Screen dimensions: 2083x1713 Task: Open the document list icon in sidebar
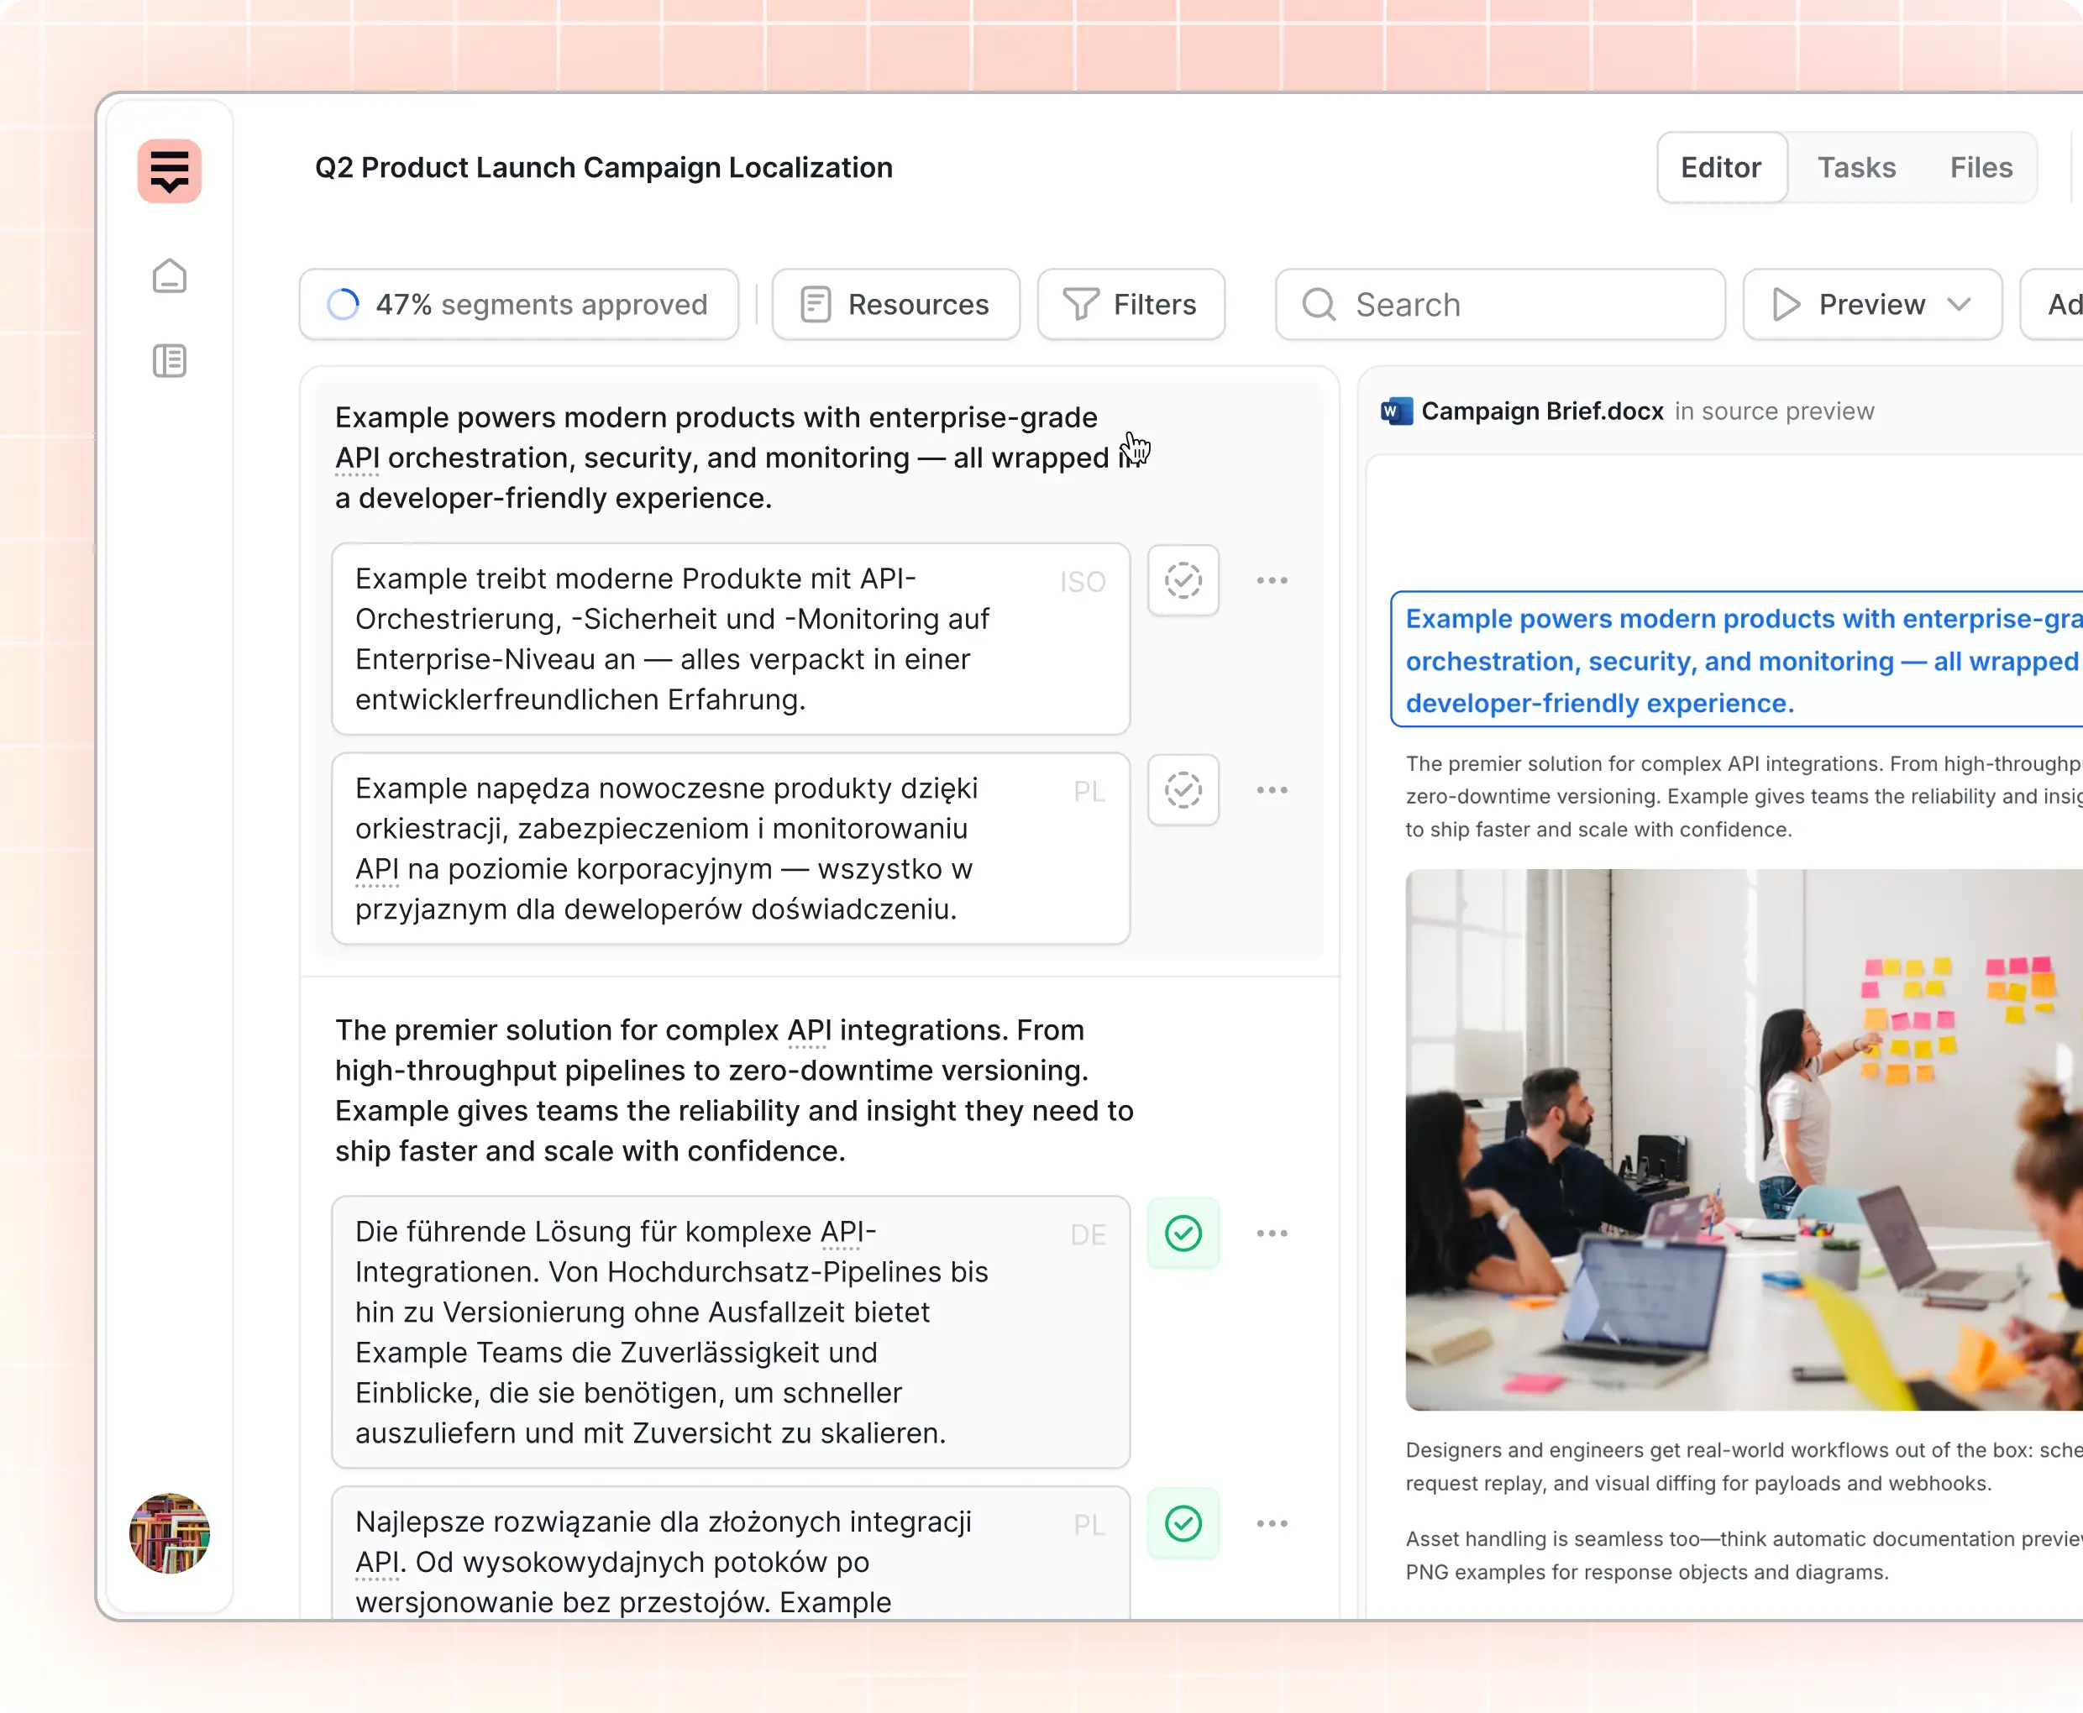(170, 361)
